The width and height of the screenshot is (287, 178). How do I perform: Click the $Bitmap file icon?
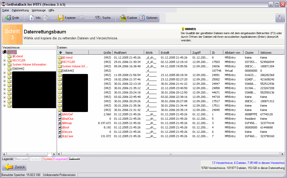[60, 123]
